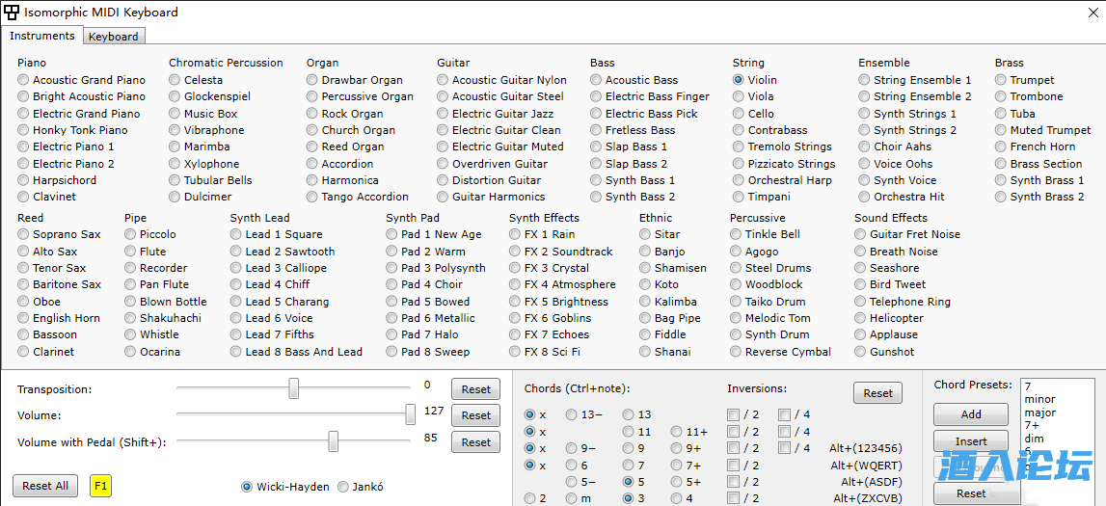This screenshot has height=506, width=1106.
Task: Choose the Telephone Ring sound effect
Action: pyautogui.click(x=862, y=302)
